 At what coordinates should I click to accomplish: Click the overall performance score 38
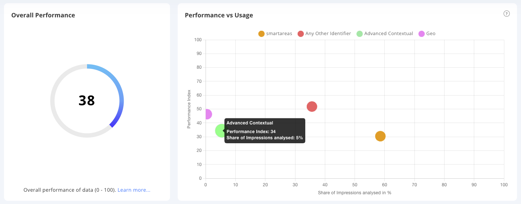tap(87, 101)
